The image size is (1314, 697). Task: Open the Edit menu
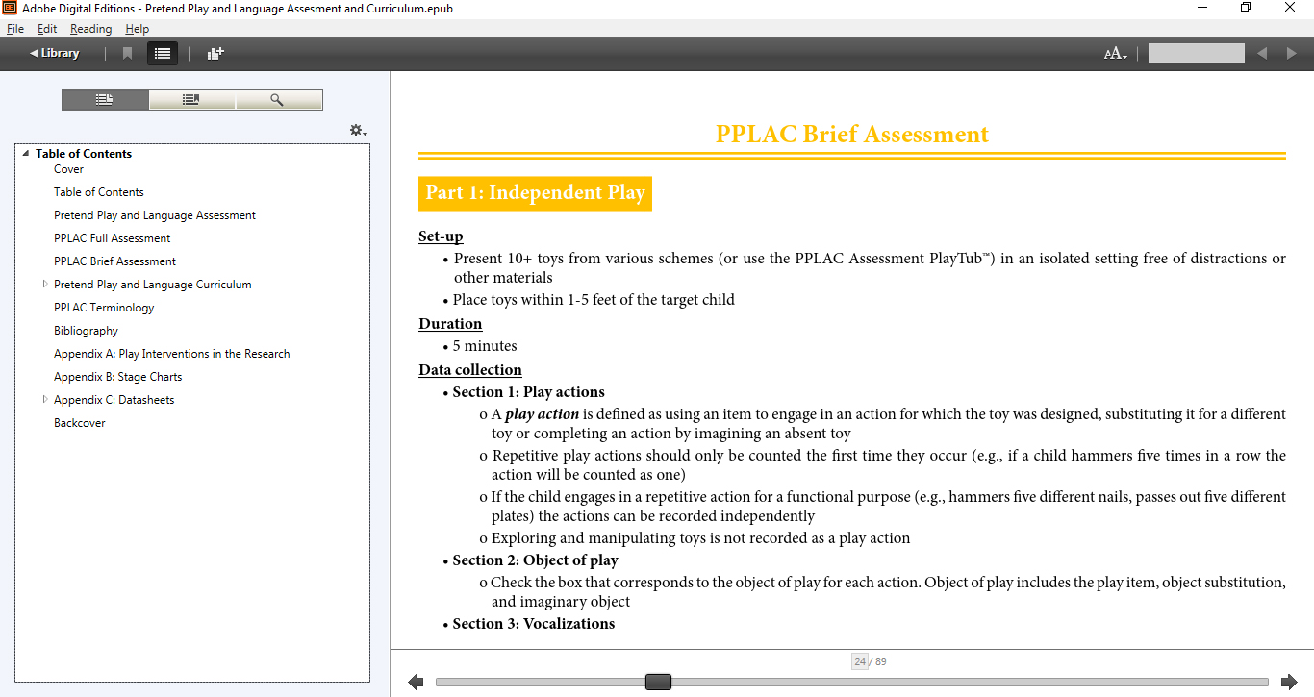(x=47, y=29)
